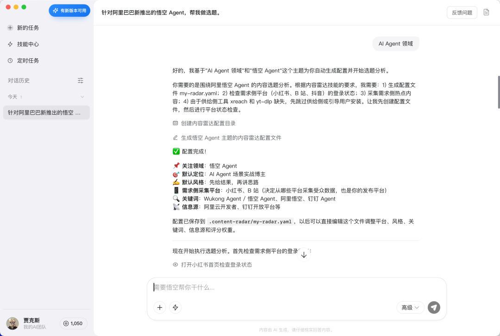Open the conversation history filter icon

(x=80, y=80)
